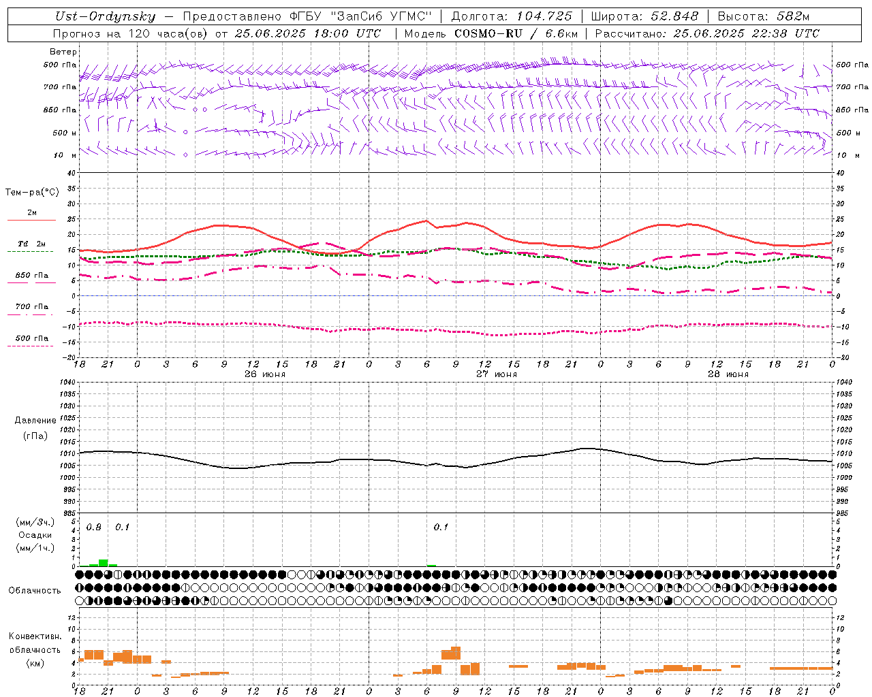
Task: Select the 'Долгота: 104.725' longitude value
Action: [x=512, y=17]
